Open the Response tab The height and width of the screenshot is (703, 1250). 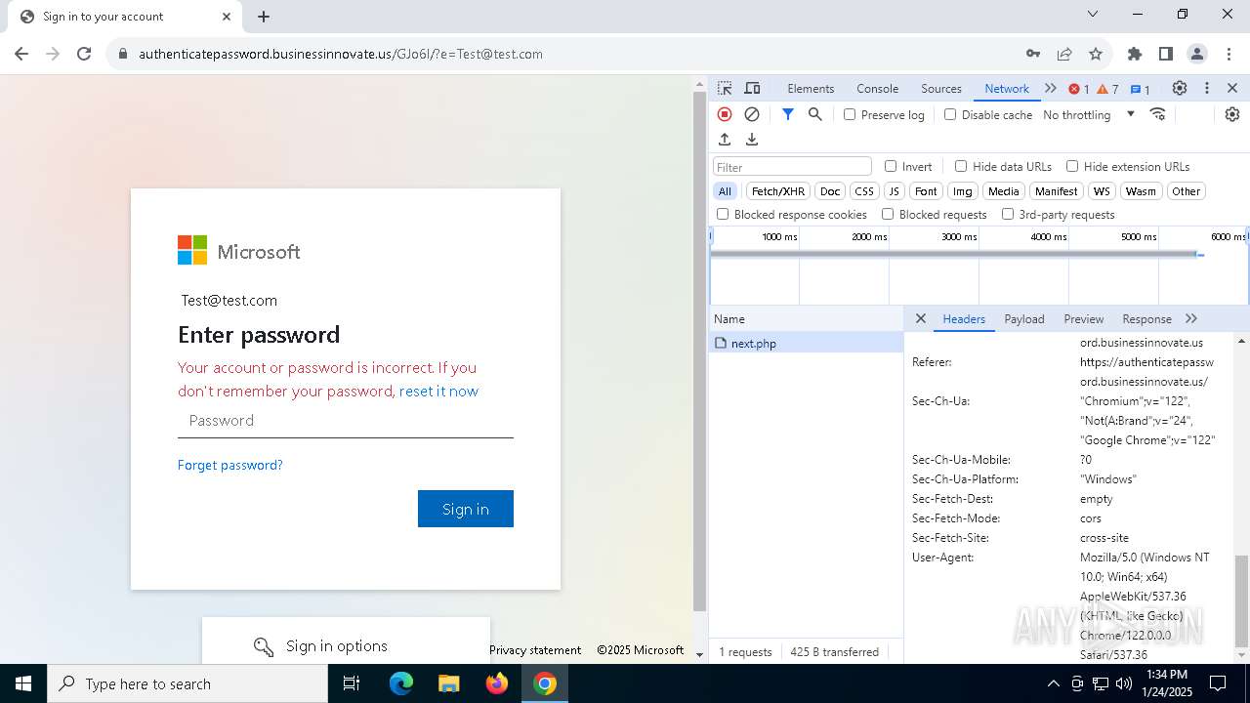(1146, 319)
